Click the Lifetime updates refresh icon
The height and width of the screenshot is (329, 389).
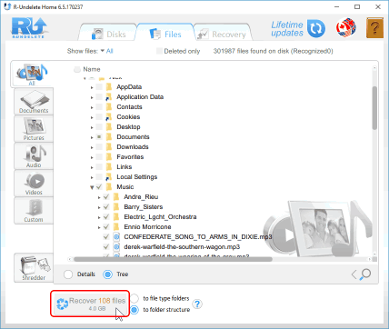click(x=316, y=29)
